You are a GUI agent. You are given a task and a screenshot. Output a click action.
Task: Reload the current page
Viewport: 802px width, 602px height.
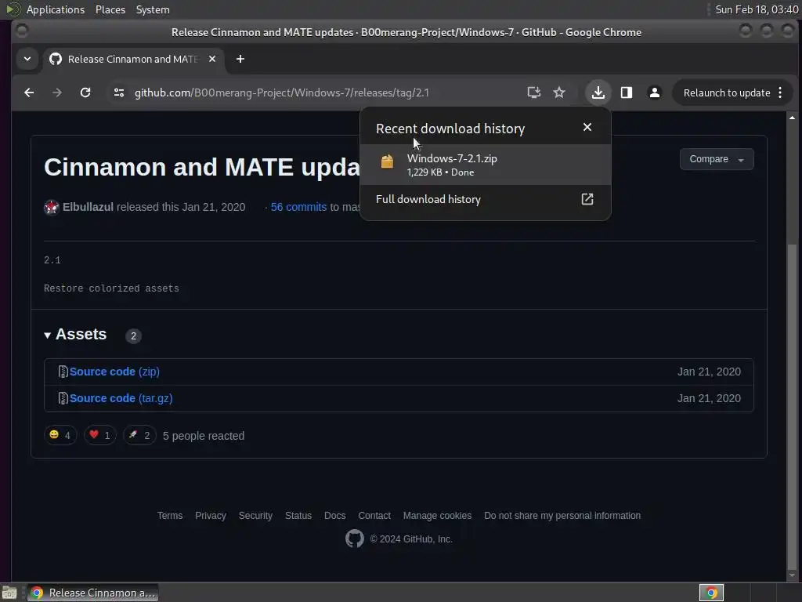85,92
